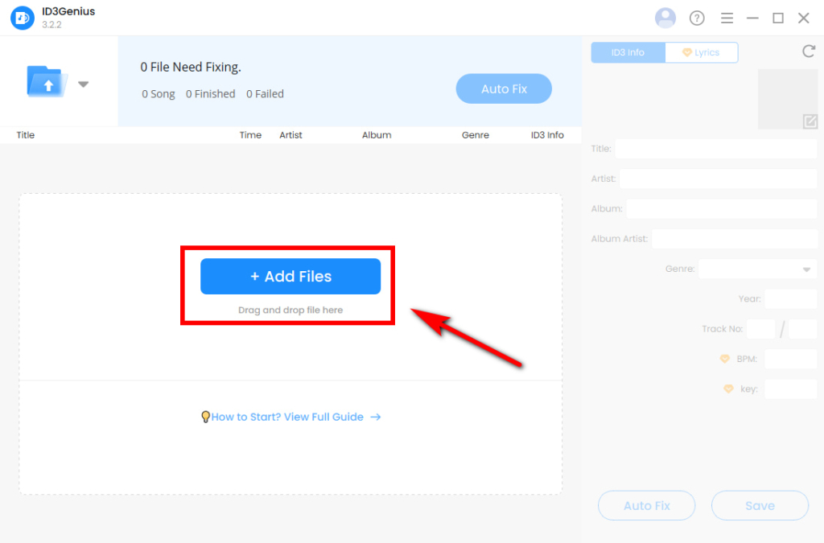Click the top Auto Fix button
Viewport: 824px width, 543px height.
point(504,88)
